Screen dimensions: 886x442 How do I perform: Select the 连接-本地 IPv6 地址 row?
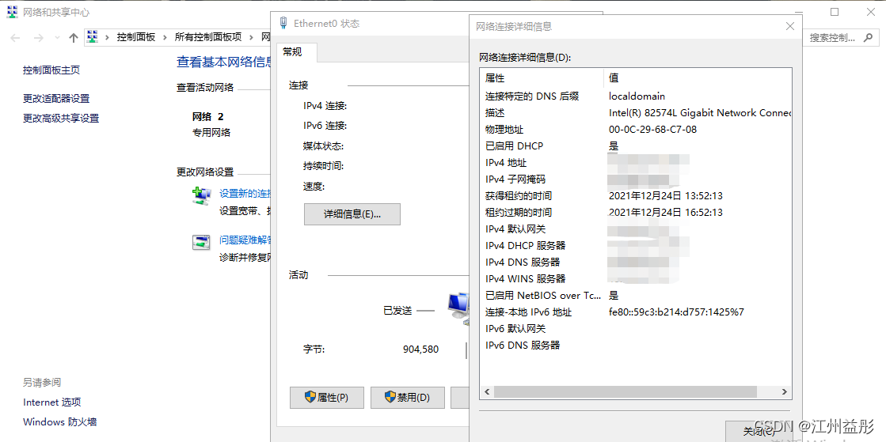click(636, 312)
